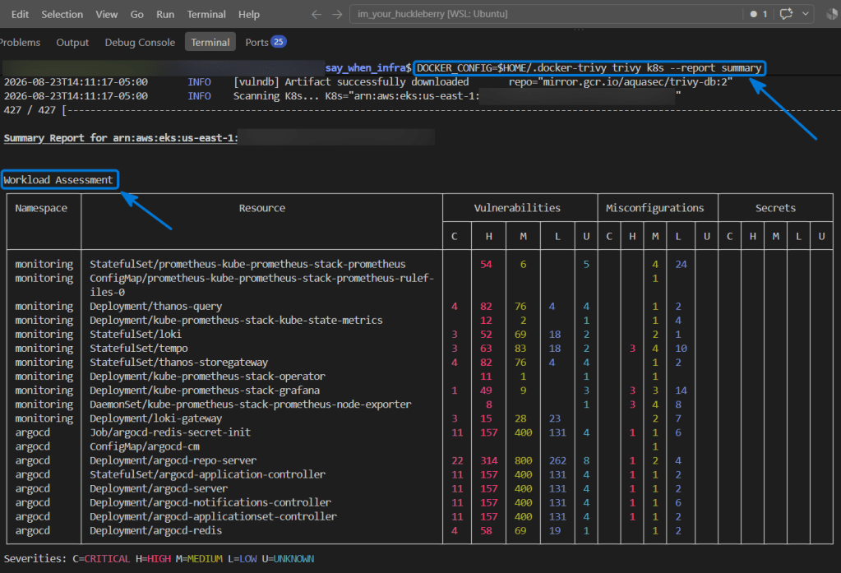841x573 pixels.
Task: Click the 'Artifact successfully downloaded' log message
Action: tap(377, 82)
